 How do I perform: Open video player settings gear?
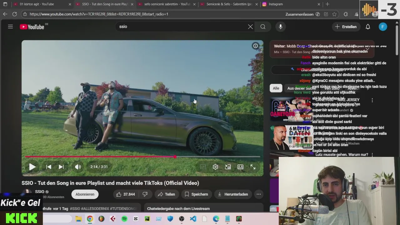(x=215, y=167)
